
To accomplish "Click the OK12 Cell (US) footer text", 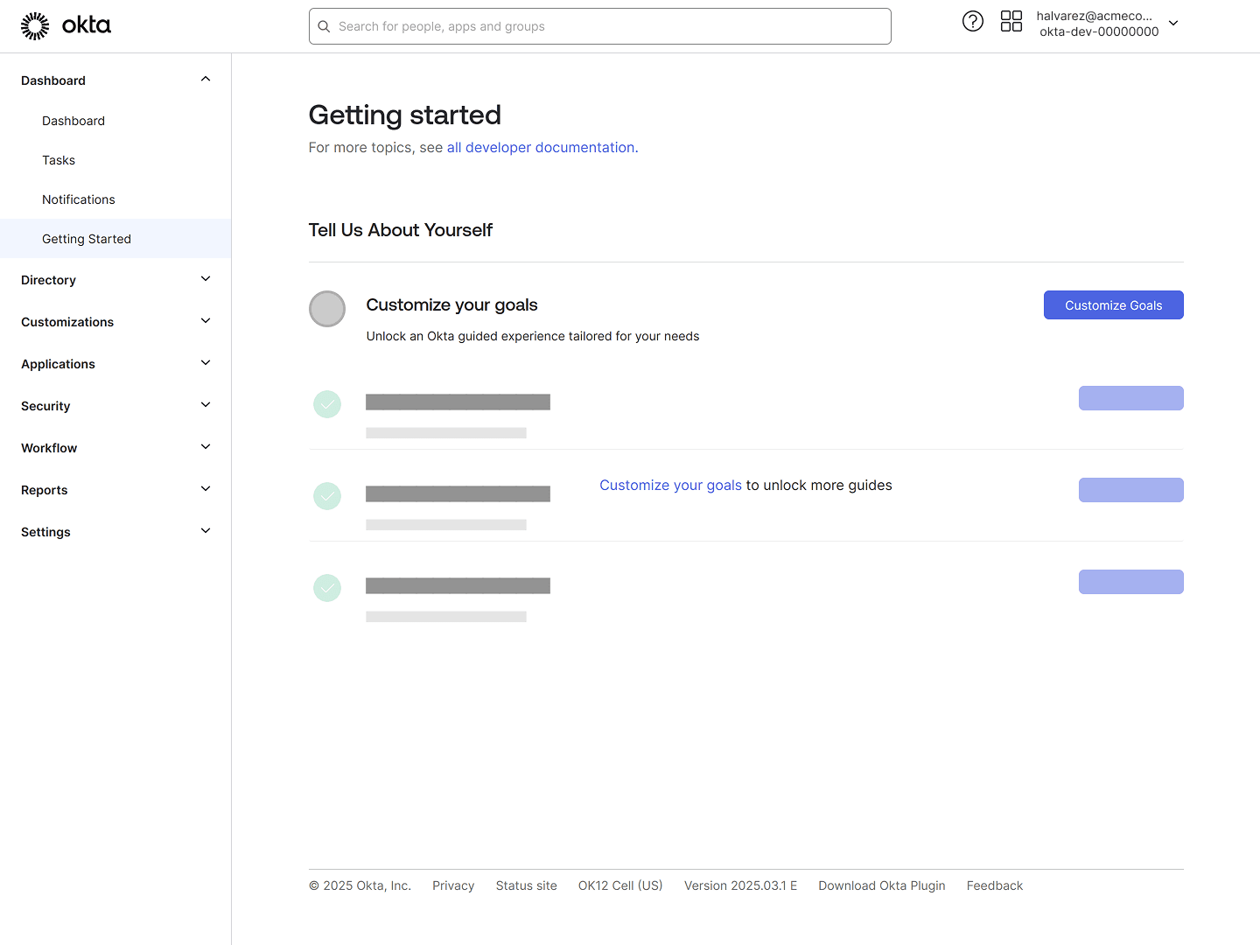I will click(620, 885).
